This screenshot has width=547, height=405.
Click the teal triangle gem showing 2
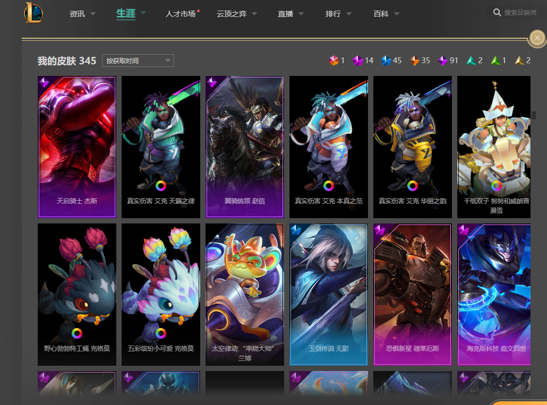click(471, 61)
